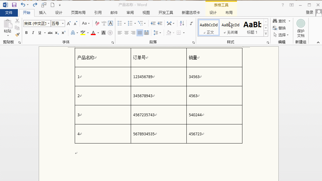Click the table cell containing 123456789
The width and height of the screenshot is (322, 181).
coord(159,77)
